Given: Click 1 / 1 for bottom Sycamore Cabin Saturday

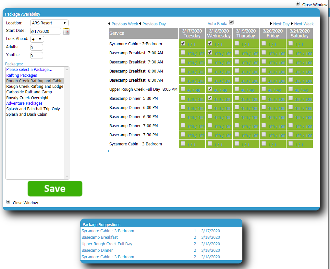Looking at the screenshot, I should click(299, 145).
